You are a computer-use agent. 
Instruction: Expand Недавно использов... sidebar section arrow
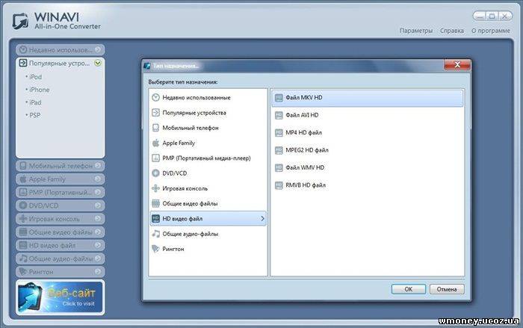[x=98, y=50]
